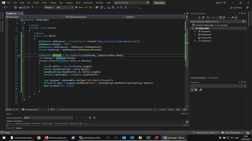
Task: Open the Debug menu
Action: pyautogui.click(x=53, y=3)
